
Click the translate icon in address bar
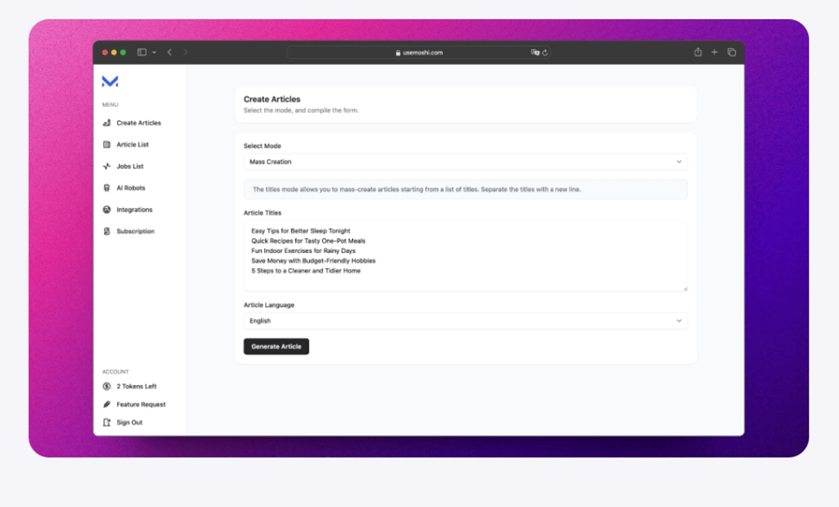coord(535,52)
